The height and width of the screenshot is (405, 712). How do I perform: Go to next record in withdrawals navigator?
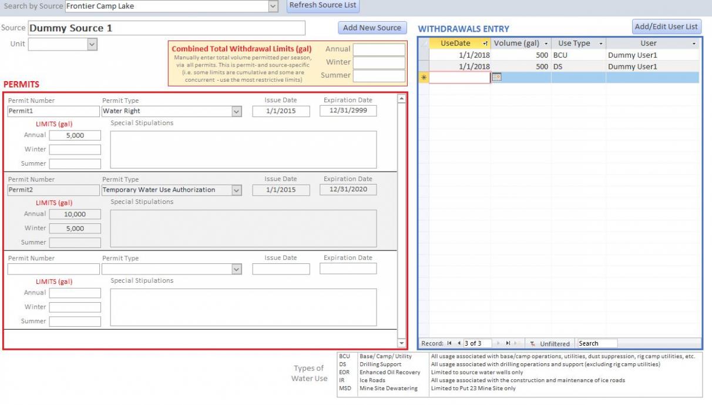pos(499,343)
